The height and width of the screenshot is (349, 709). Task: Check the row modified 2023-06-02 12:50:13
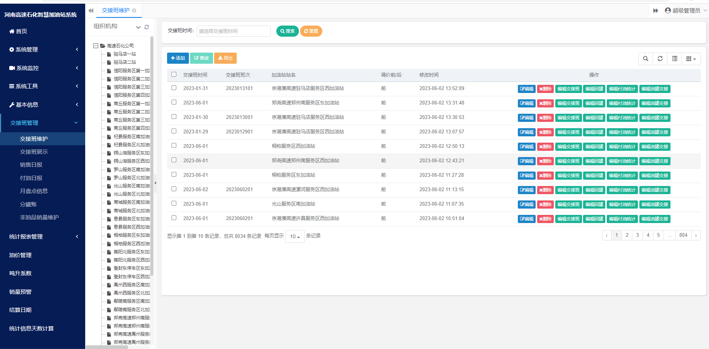coord(174,146)
